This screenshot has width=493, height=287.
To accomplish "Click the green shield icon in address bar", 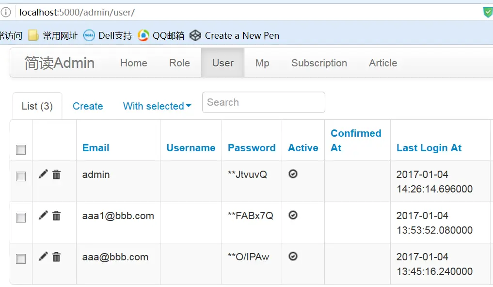I will point(487,12).
